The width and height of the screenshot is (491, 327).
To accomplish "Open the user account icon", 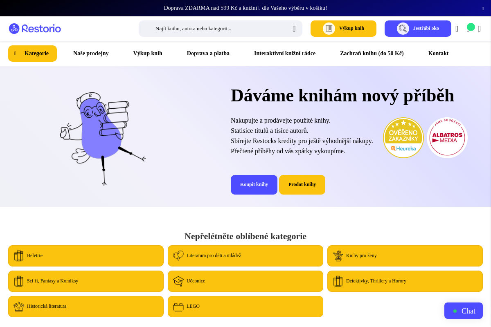I will click(x=457, y=29).
